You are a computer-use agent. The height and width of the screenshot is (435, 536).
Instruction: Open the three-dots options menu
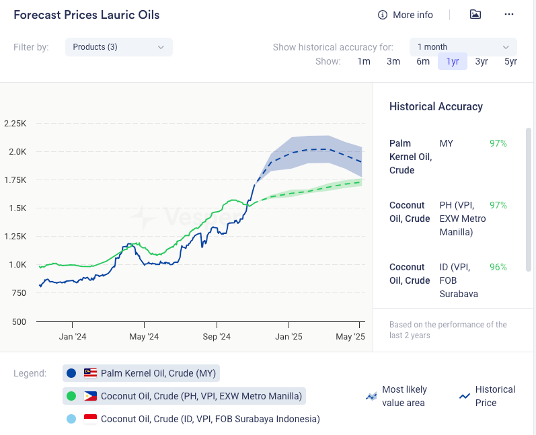[x=509, y=14]
